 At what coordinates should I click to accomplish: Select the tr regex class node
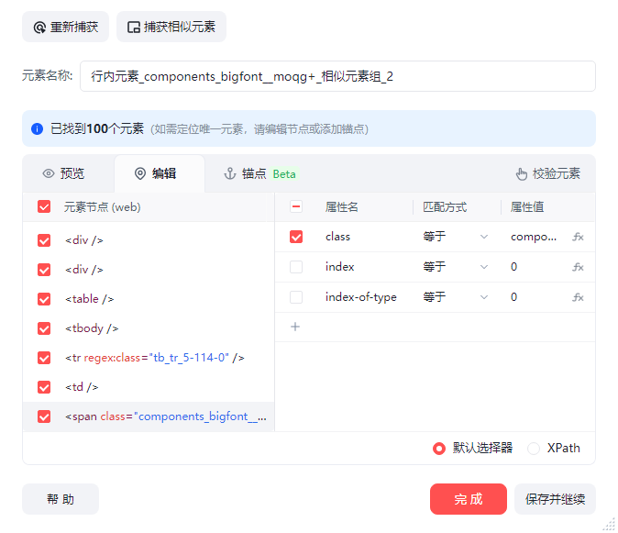155,358
